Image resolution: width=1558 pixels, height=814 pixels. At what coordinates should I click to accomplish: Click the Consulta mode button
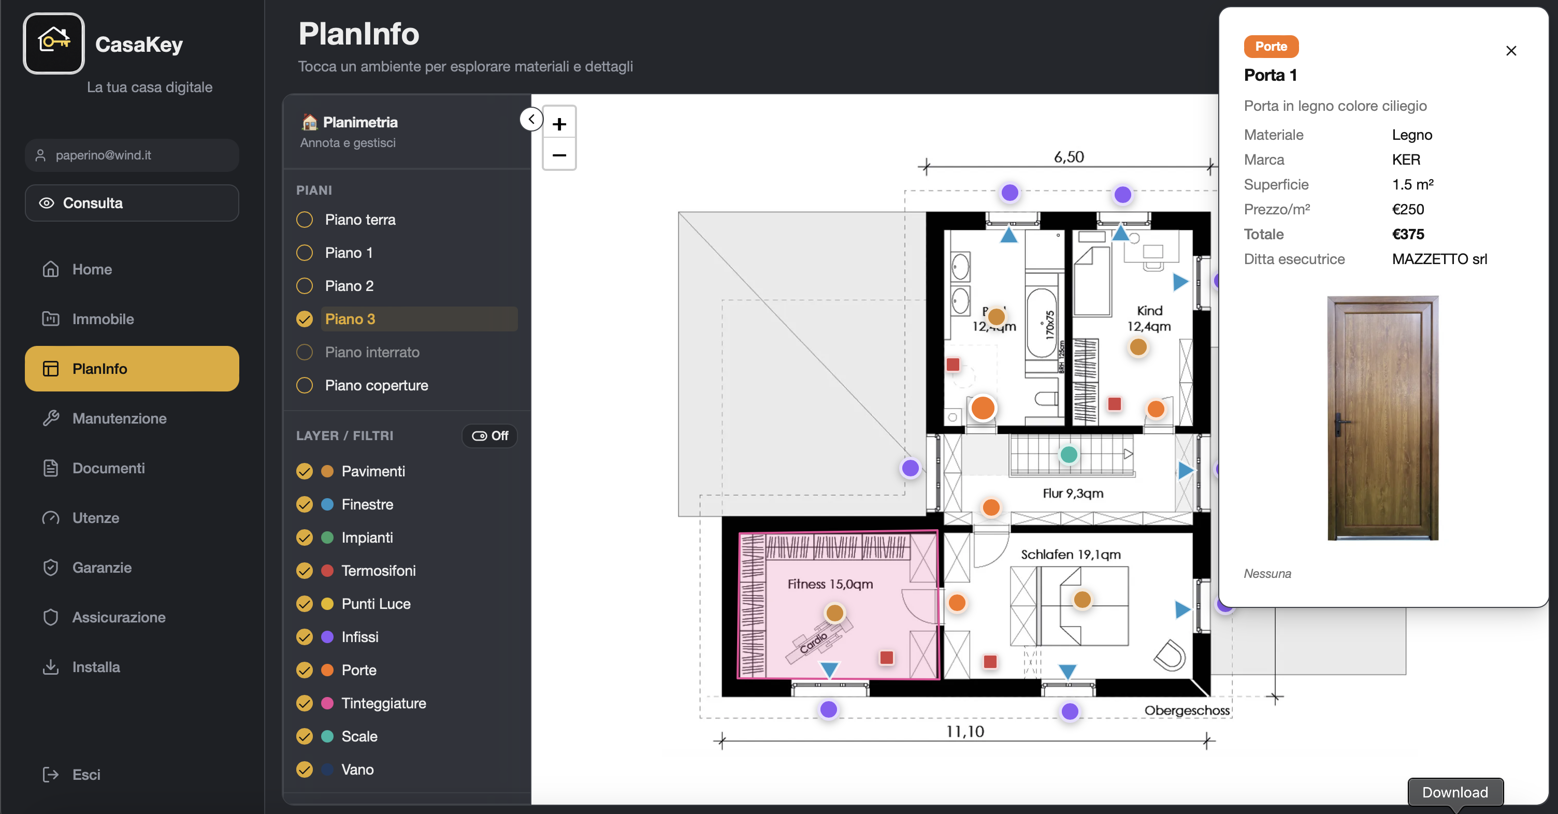tap(132, 202)
